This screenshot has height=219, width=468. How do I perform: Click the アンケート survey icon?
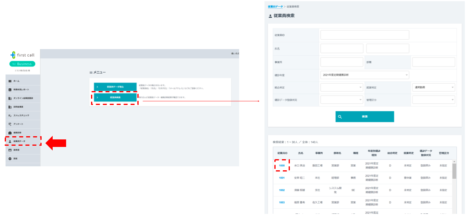click(10, 124)
